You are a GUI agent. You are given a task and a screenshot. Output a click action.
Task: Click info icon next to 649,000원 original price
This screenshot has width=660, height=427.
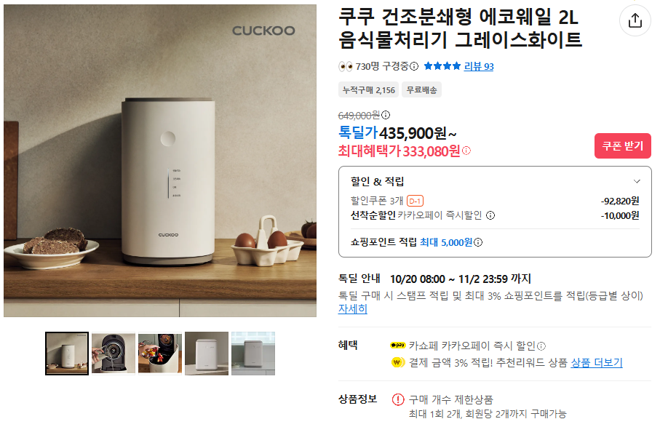click(386, 115)
